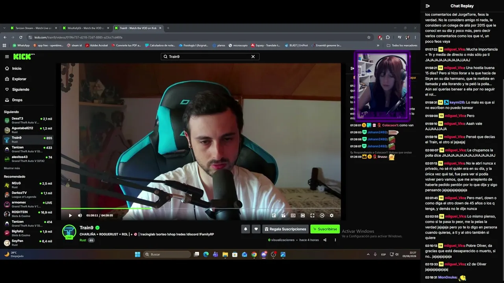Open Microsoft Store from taskbar
Image resolution: width=504 pixels, height=283 pixels.
pyautogui.click(x=235, y=254)
